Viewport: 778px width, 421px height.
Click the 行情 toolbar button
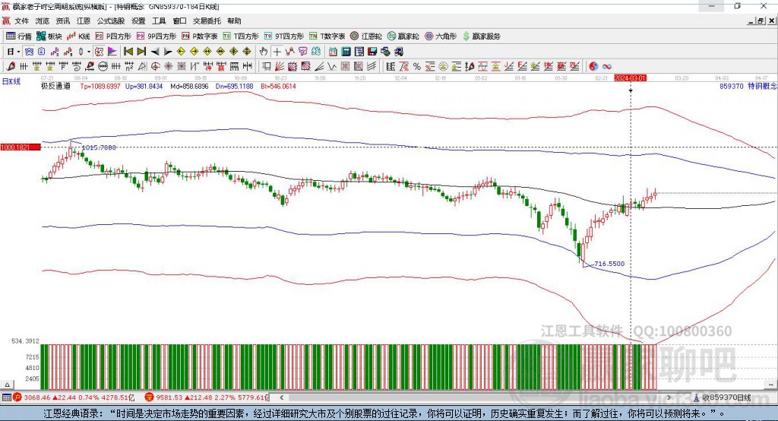pyautogui.click(x=19, y=36)
